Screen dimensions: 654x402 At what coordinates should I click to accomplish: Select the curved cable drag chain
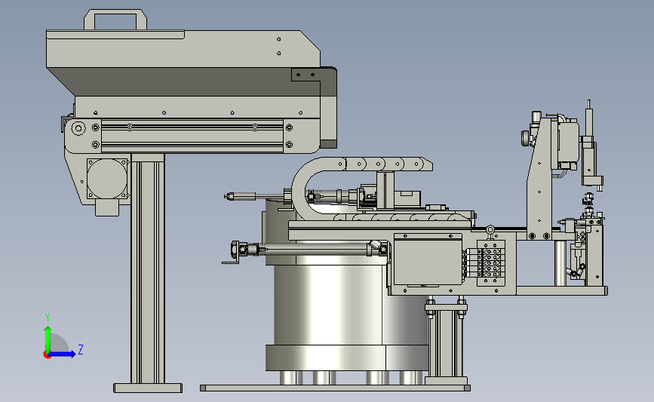coord(362,190)
